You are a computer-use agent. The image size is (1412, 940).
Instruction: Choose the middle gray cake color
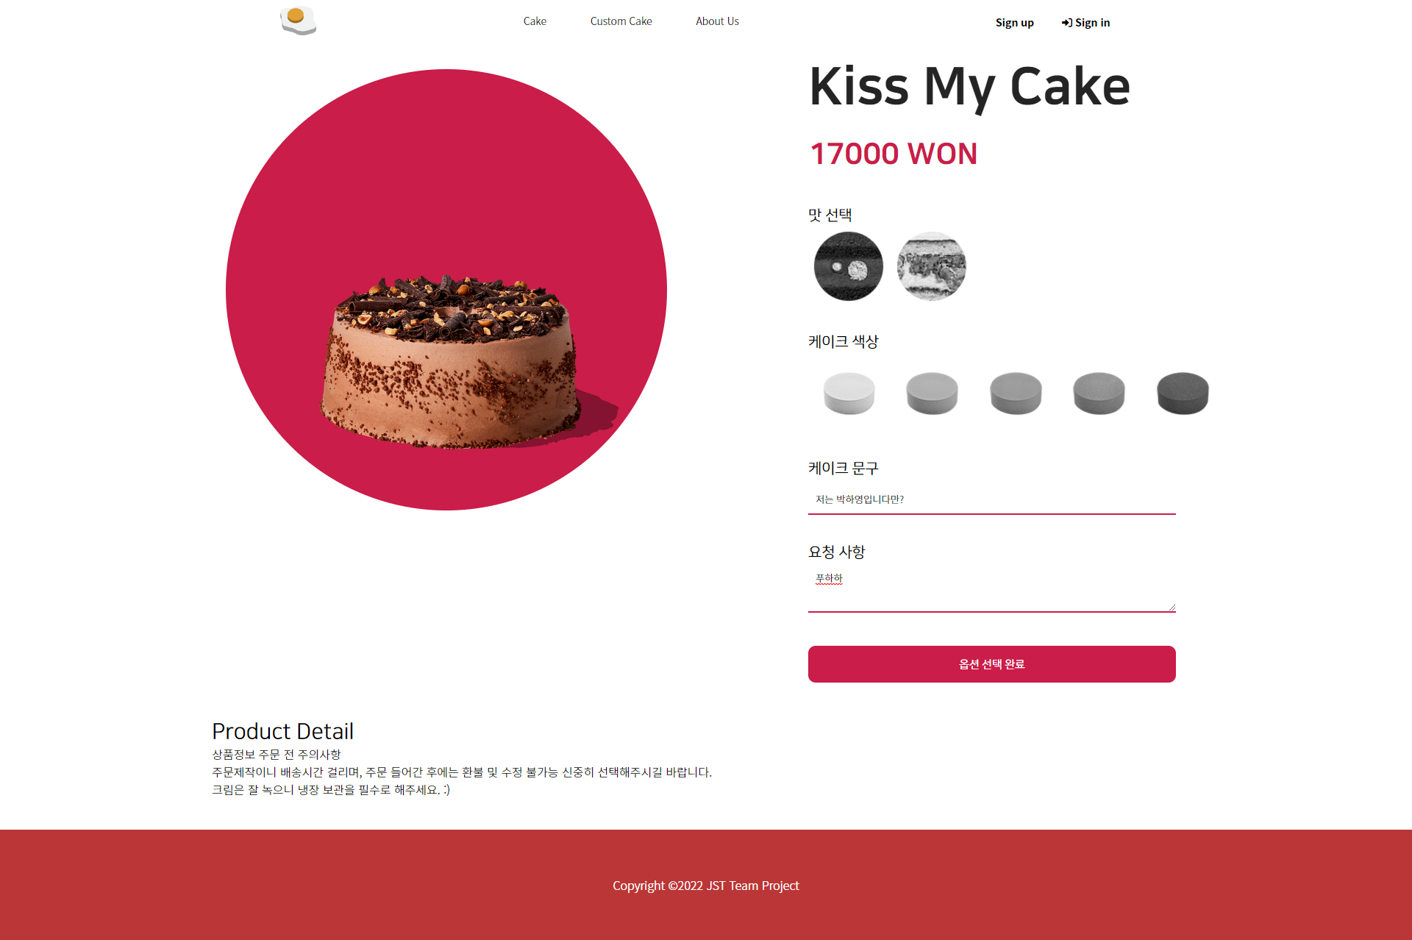[1016, 394]
